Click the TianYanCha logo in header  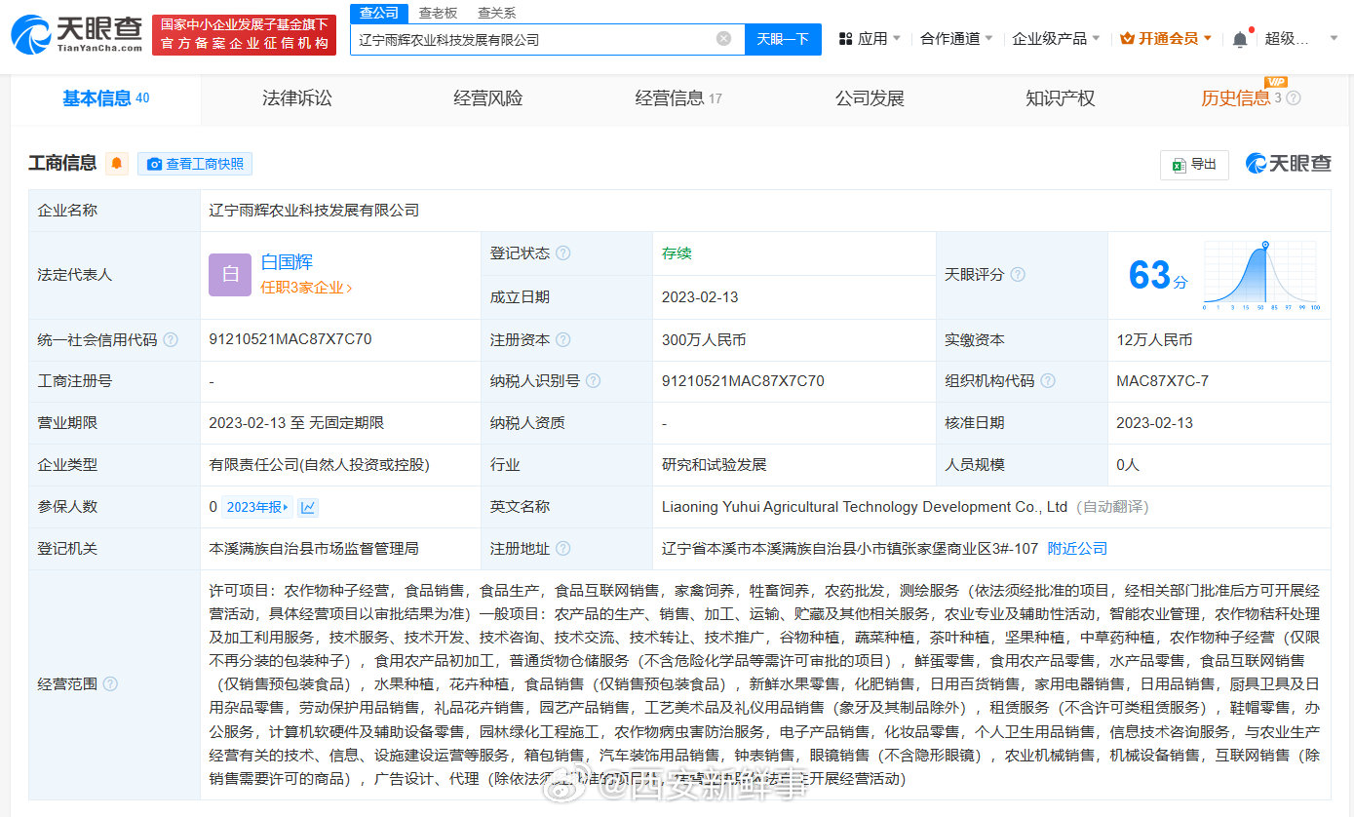(76, 34)
